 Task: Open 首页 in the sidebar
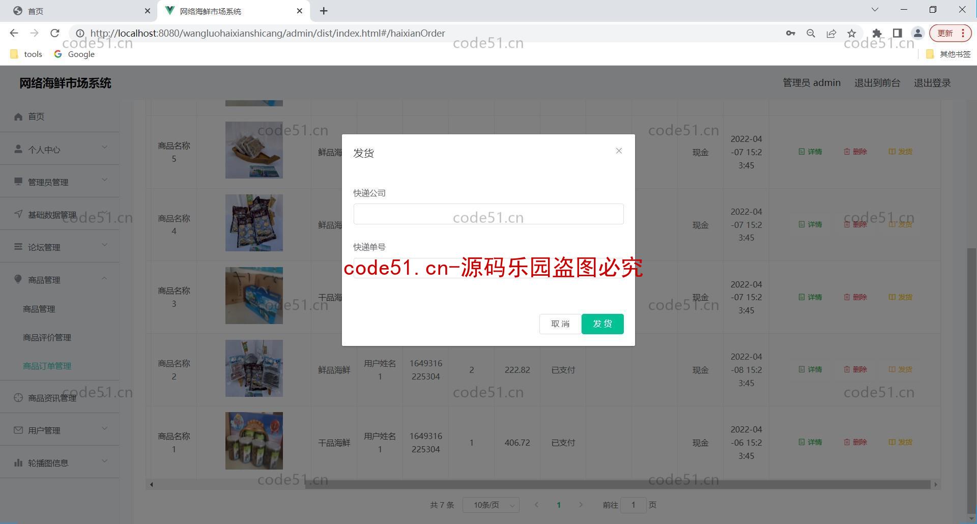coord(60,117)
